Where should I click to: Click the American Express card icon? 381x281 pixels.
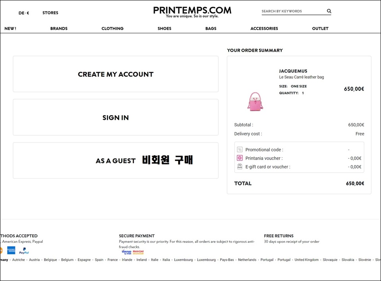coord(11,250)
